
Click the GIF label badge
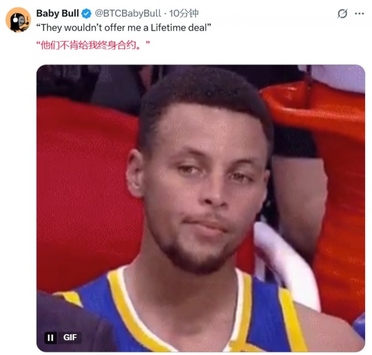(x=70, y=338)
